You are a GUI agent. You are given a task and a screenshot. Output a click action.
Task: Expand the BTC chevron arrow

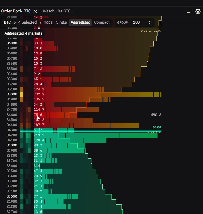pos(14,22)
